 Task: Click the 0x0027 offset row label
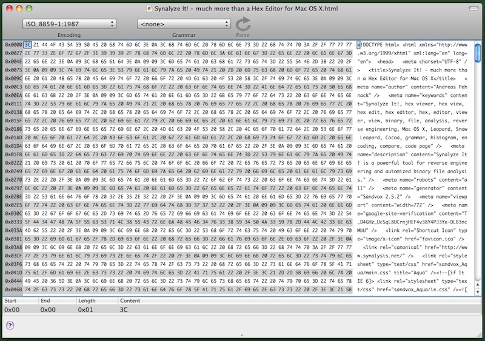click(13, 53)
